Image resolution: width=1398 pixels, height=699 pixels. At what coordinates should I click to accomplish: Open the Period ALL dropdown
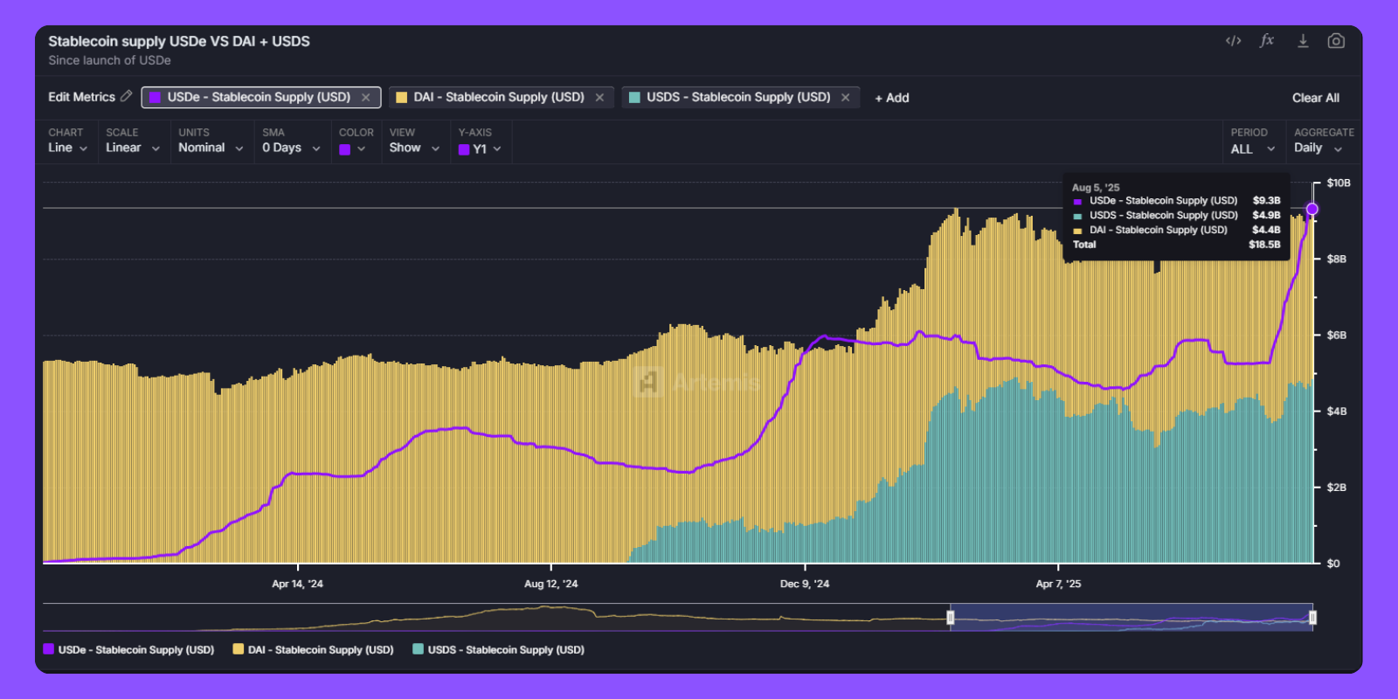1252,149
